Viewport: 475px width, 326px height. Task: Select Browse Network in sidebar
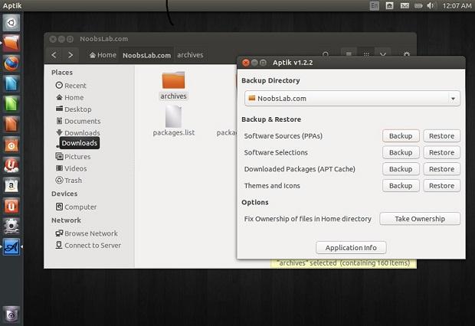click(x=87, y=233)
